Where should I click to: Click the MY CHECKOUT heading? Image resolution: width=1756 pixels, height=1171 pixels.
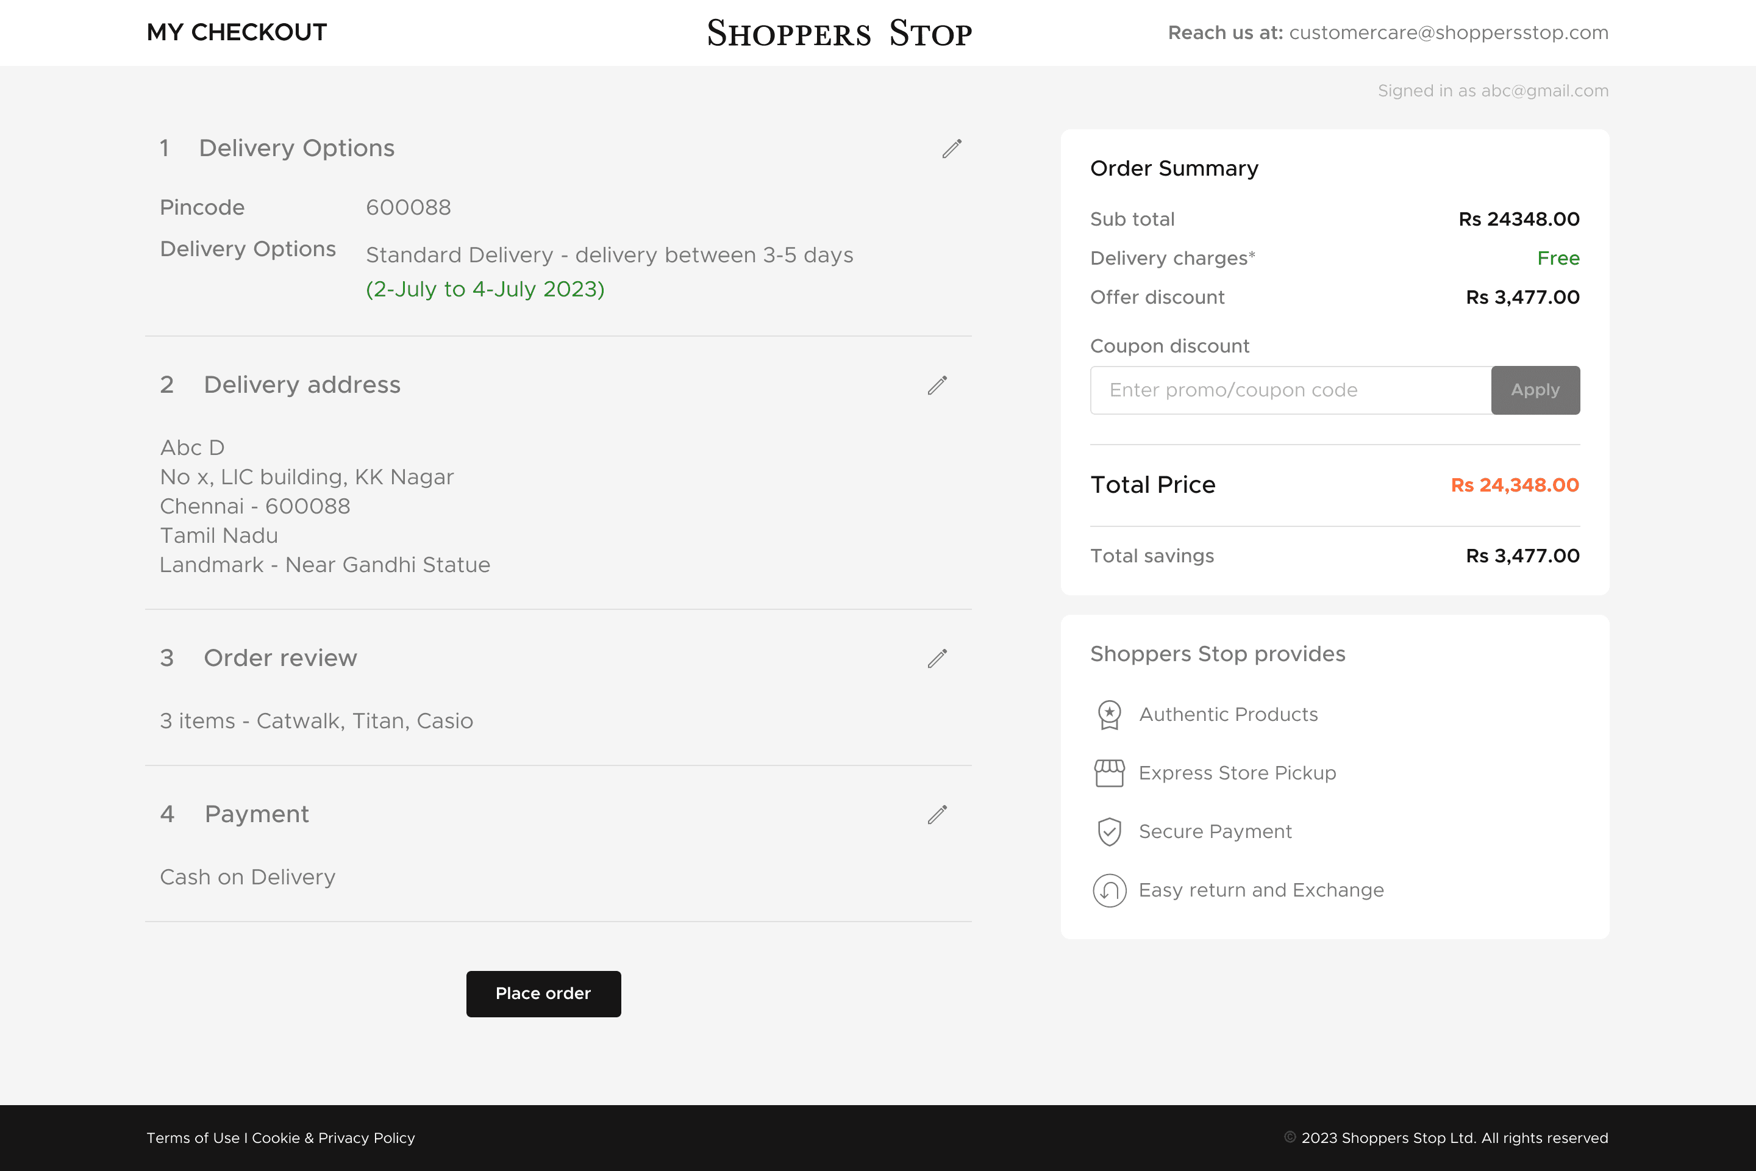(x=237, y=33)
